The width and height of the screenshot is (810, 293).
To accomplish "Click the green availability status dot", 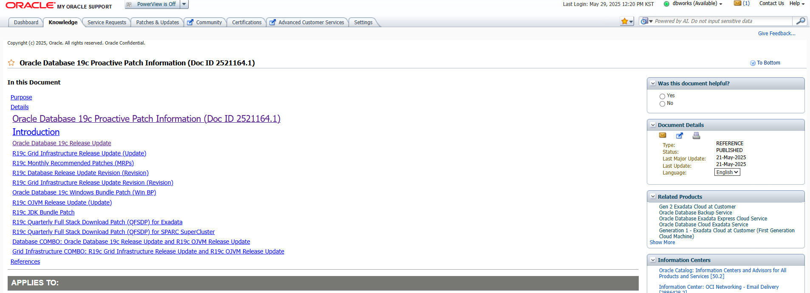I will [x=666, y=4].
